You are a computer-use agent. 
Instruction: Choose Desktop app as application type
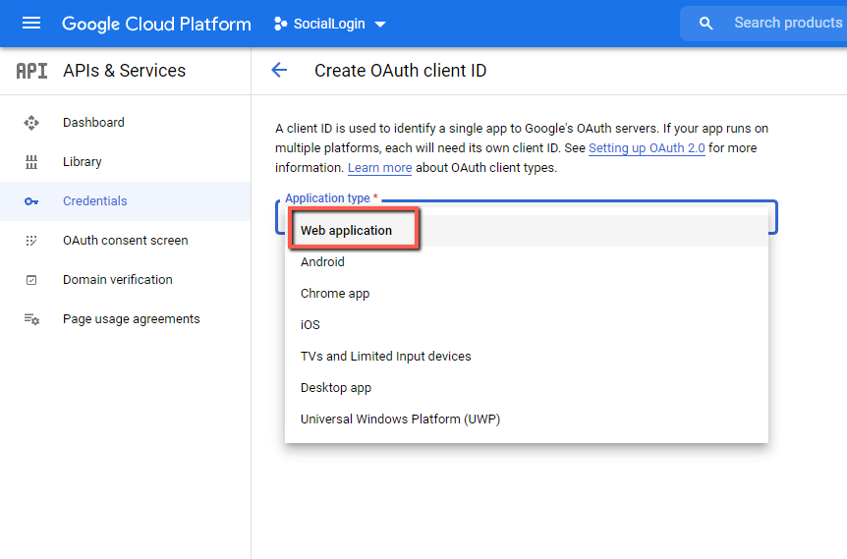(526, 388)
